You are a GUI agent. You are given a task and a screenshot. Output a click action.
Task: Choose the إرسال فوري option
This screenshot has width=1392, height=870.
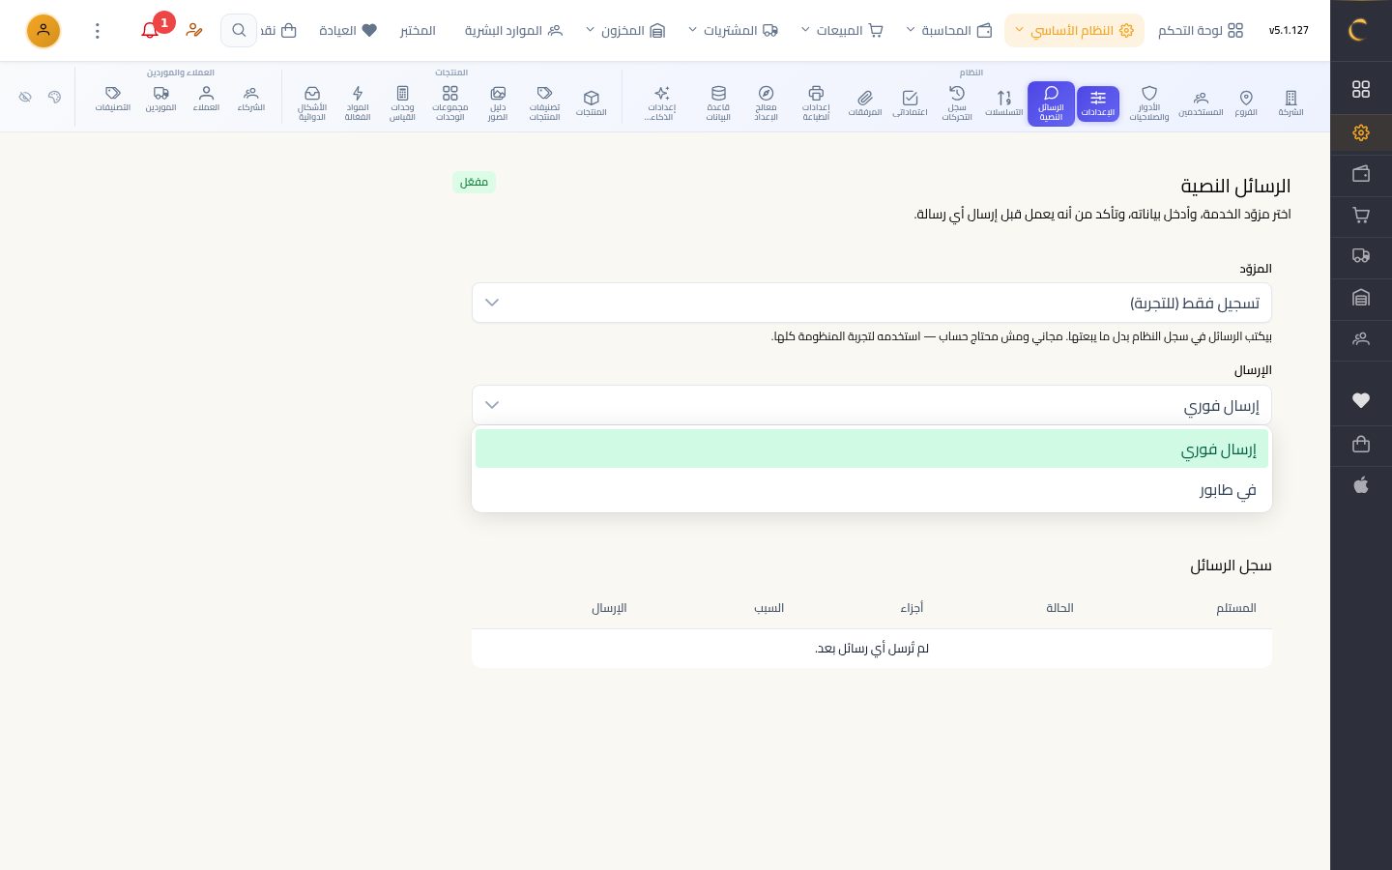tap(872, 449)
